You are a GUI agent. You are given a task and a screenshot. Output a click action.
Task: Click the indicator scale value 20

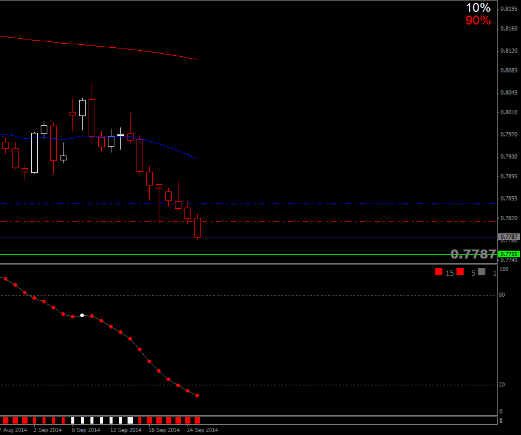coord(502,385)
